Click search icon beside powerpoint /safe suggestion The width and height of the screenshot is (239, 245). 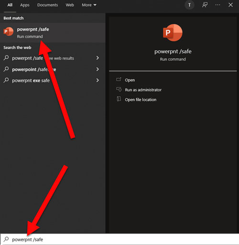6,69
